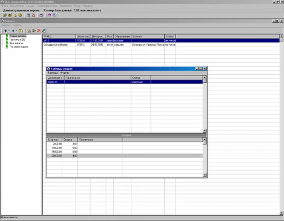
Task: Open the Формы menu in Таблицы скидок window
Action: coord(65,73)
